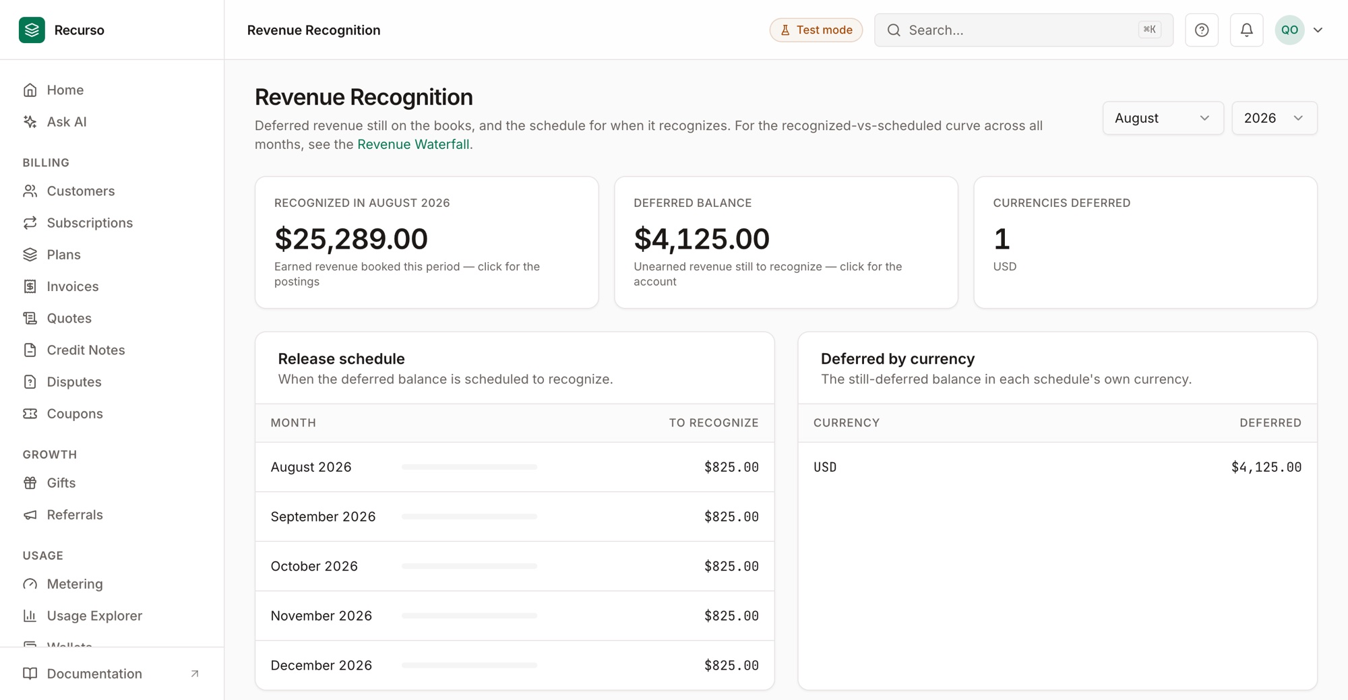The image size is (1348, 700).
Task: Click the Plans layers icon
Action: point(30,255)
